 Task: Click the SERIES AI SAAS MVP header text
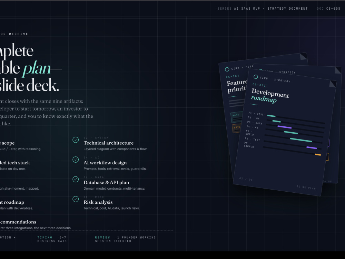[x=263, y=9]
